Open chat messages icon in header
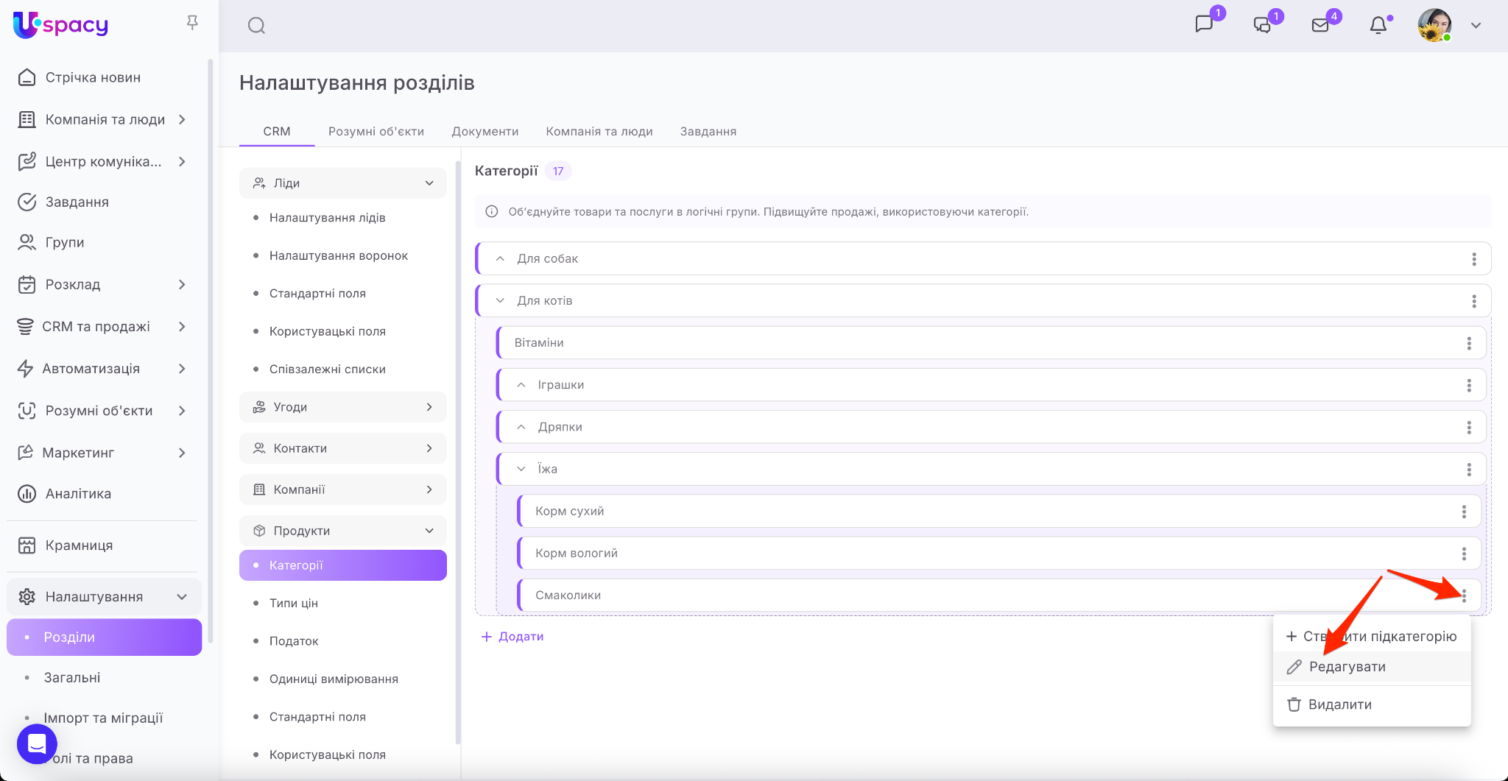The height and width of the screenshot is (781, 1508). pyautogui.click(x=1204, y=24)
